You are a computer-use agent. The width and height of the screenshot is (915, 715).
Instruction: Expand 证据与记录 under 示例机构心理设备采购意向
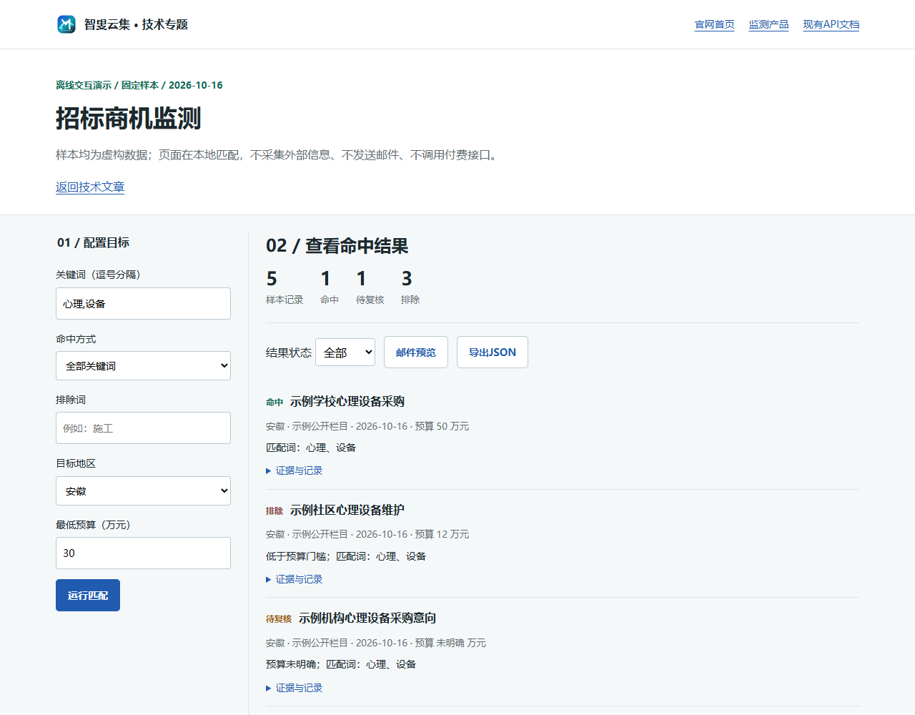(295, 688)
